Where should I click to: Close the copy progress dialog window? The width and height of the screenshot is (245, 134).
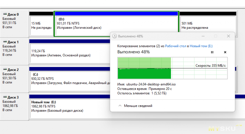[x=228, y=36]
